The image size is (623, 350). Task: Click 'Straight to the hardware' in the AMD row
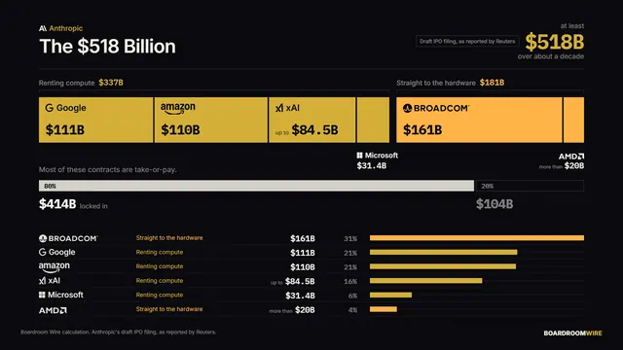[169, 309]
